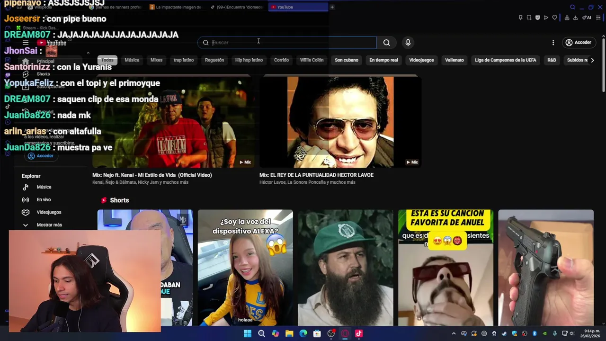
Task: Select the Son cubano filter chip
Action: [x=347, y=60]
